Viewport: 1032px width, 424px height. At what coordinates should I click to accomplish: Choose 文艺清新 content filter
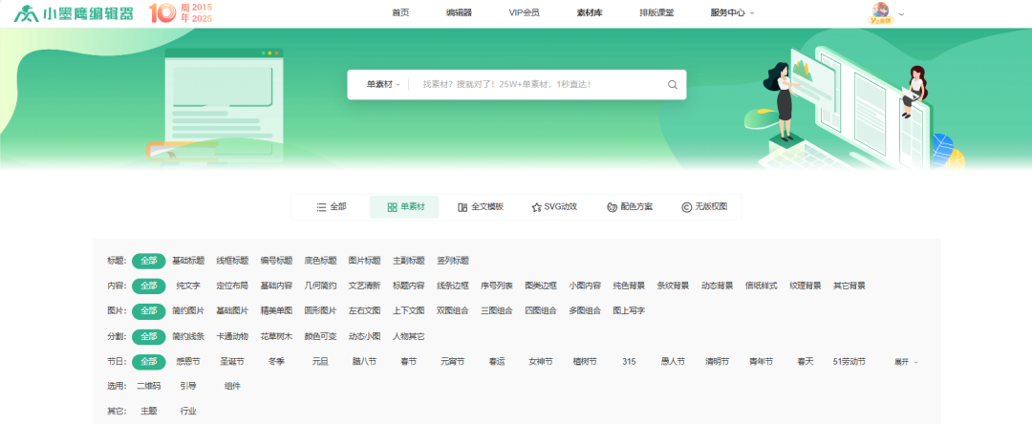365,286
